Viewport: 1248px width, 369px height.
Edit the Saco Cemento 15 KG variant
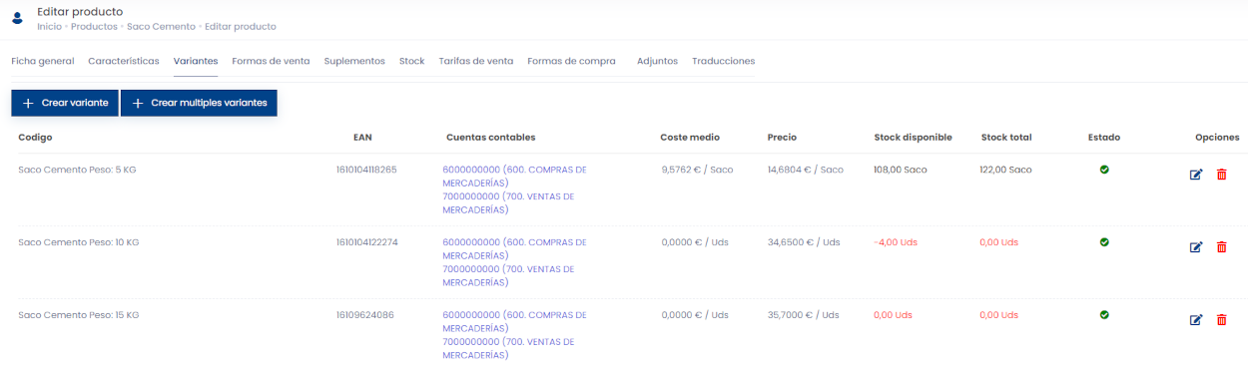pyautogui.click(x=1196, y=320)
